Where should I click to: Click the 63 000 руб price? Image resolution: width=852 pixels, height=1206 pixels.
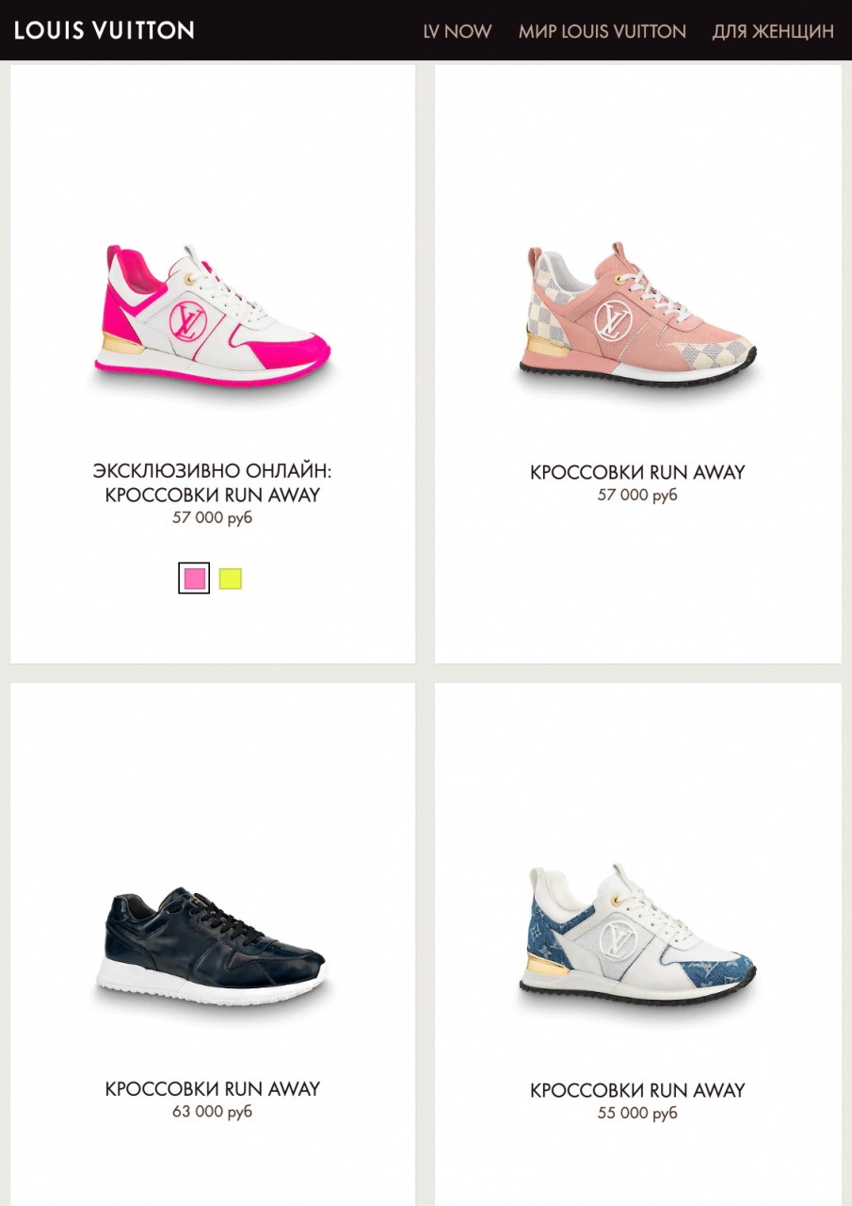pyautogui.click(x=213, y=1112)
